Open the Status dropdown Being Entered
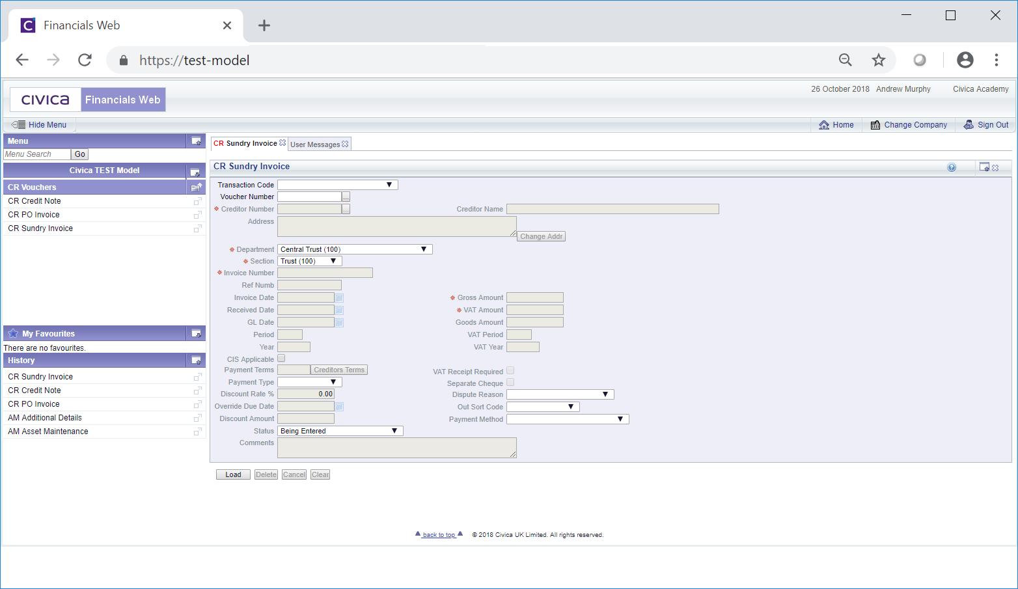Viewport: 1018px width, 589px height. coord(340,431)
